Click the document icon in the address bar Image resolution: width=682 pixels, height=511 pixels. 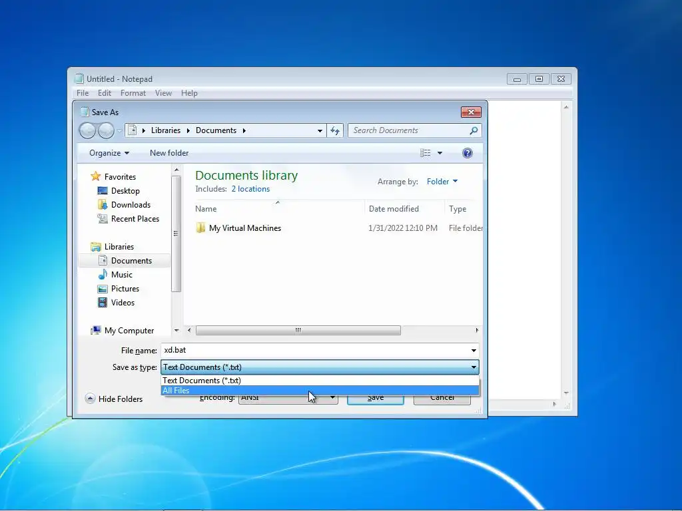click(x=133, y=130)
